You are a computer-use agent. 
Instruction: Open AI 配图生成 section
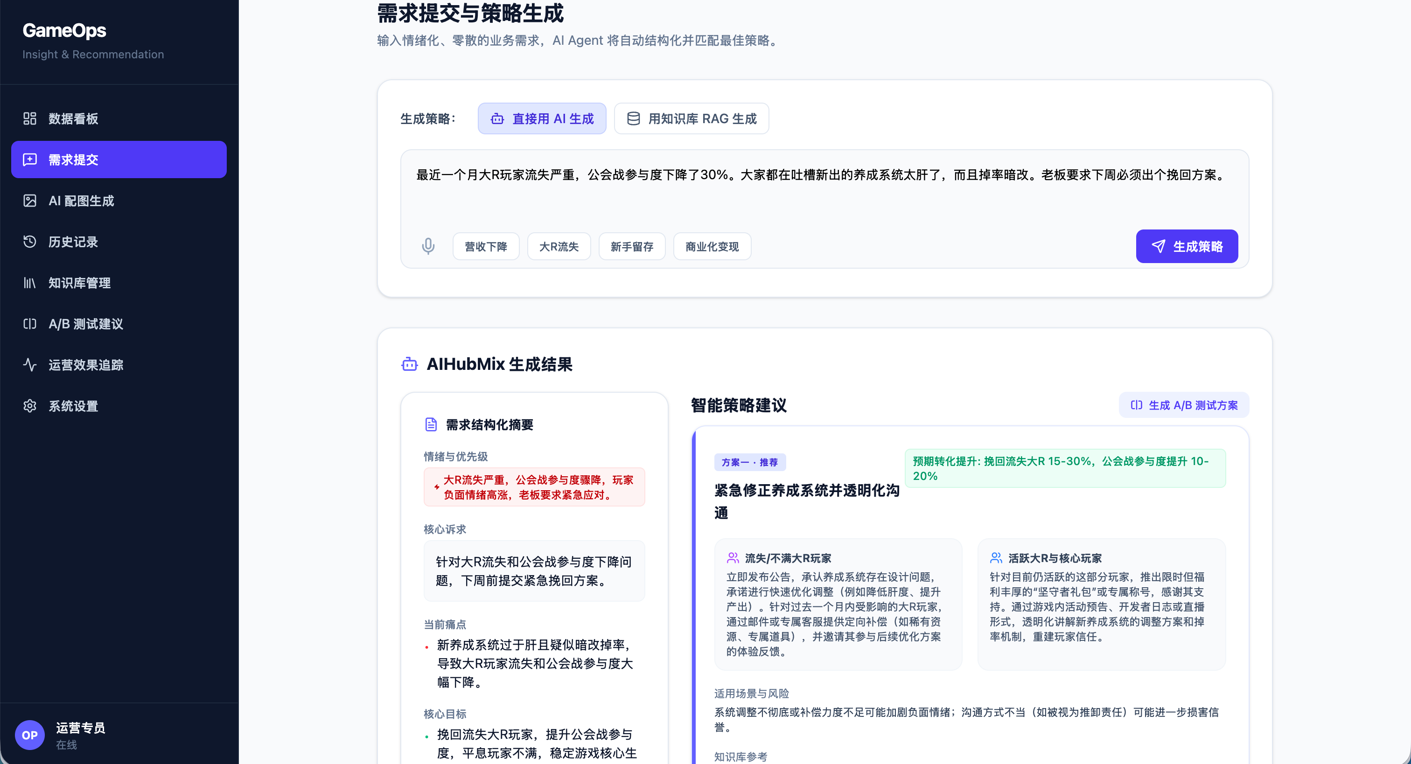coord(119,201)
